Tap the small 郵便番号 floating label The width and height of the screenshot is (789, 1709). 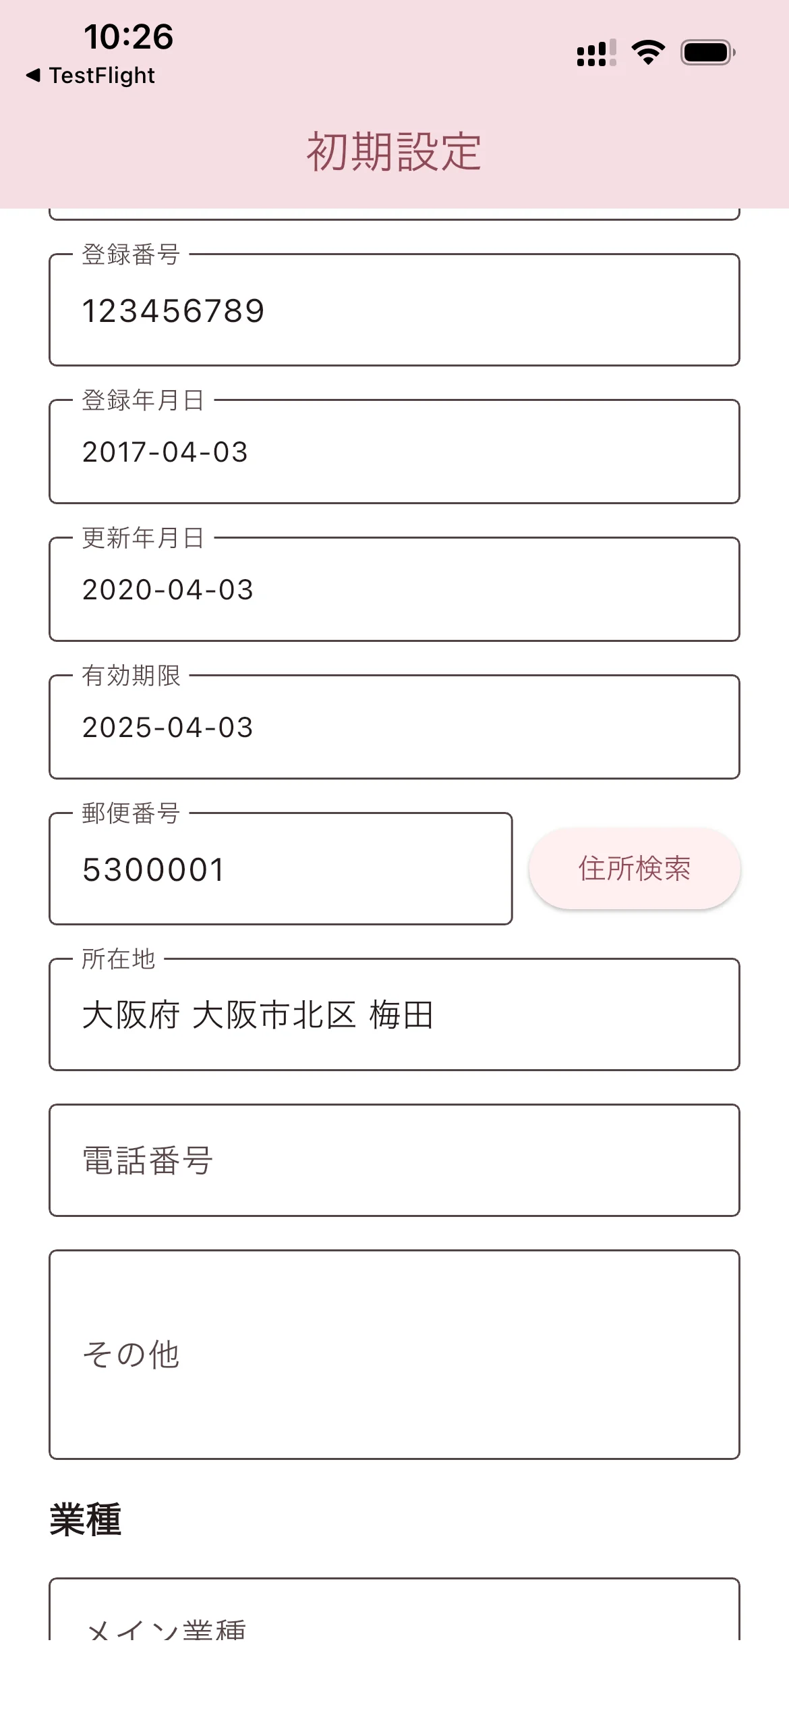131,813
